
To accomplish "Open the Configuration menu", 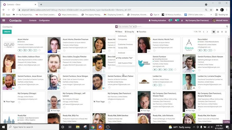I will [44, 21].
